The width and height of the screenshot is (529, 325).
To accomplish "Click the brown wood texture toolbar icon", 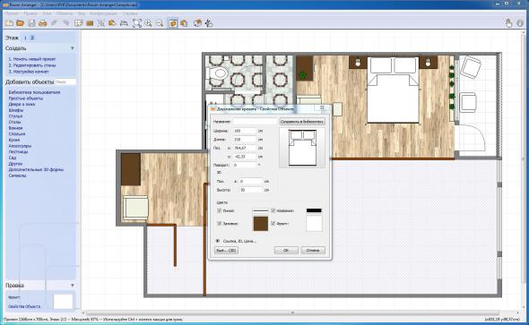I will coord(90,23).
